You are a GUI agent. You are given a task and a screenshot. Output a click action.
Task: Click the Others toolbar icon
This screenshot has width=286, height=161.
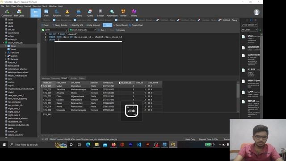click(79, 13)
